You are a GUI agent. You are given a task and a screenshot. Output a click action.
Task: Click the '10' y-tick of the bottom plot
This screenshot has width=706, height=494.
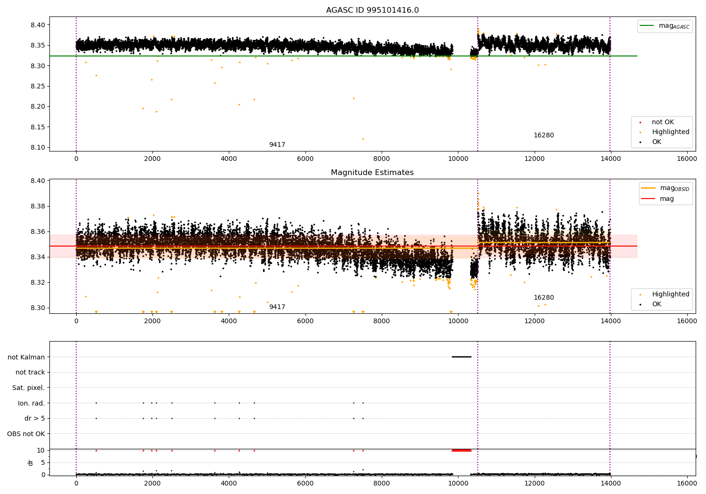[41, 450]
